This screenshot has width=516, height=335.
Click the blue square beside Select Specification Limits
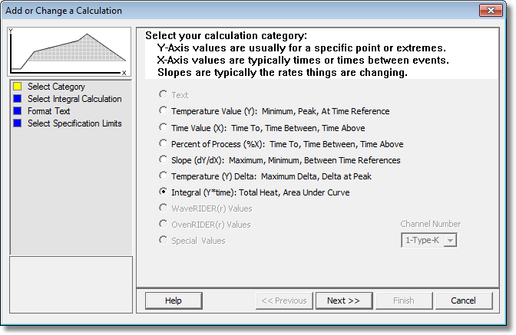(18, 123)
